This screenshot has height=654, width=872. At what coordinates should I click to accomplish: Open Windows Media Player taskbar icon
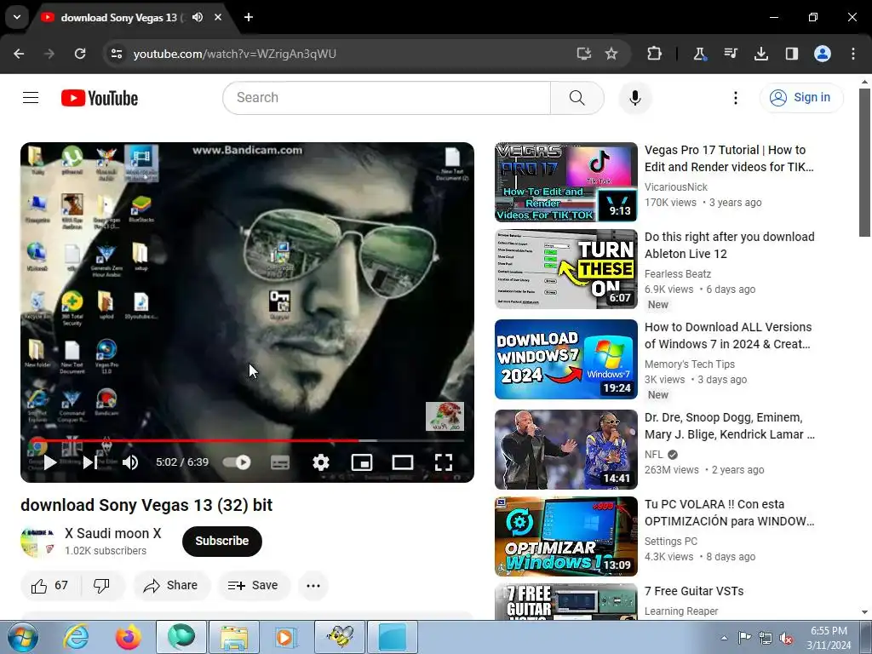286,637
